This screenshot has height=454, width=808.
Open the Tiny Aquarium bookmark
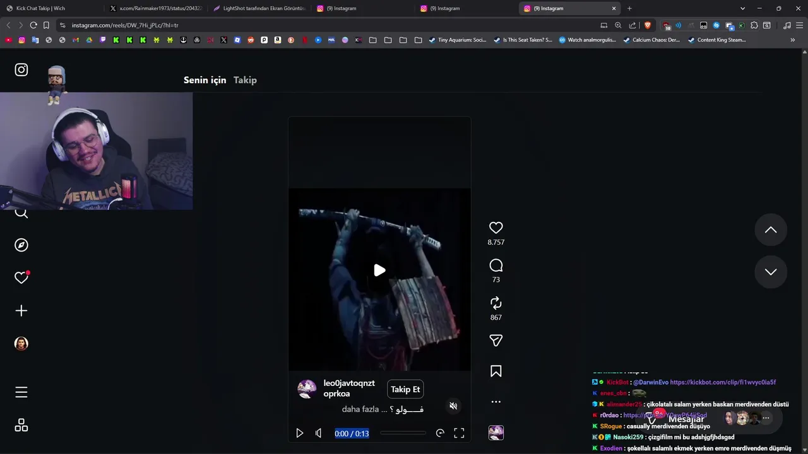(458, 40)
